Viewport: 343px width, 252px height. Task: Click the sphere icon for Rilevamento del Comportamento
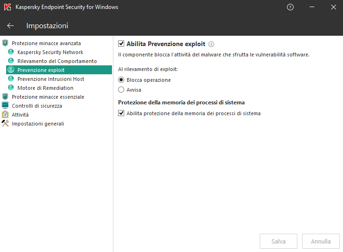coord(11,61)
